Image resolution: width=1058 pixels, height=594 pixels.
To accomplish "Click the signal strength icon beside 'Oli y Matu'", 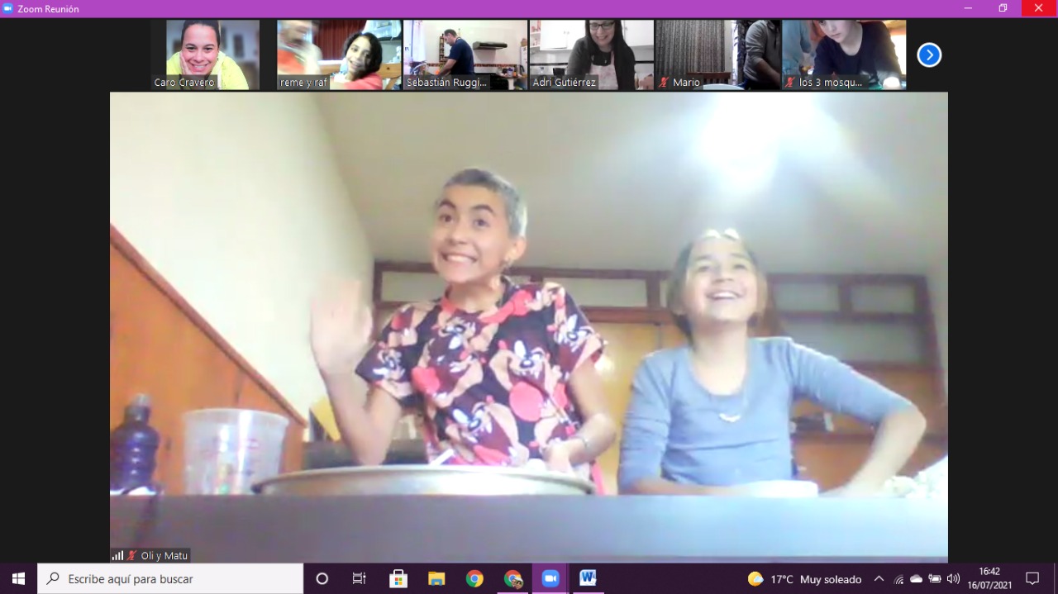I will click(117, 556).
